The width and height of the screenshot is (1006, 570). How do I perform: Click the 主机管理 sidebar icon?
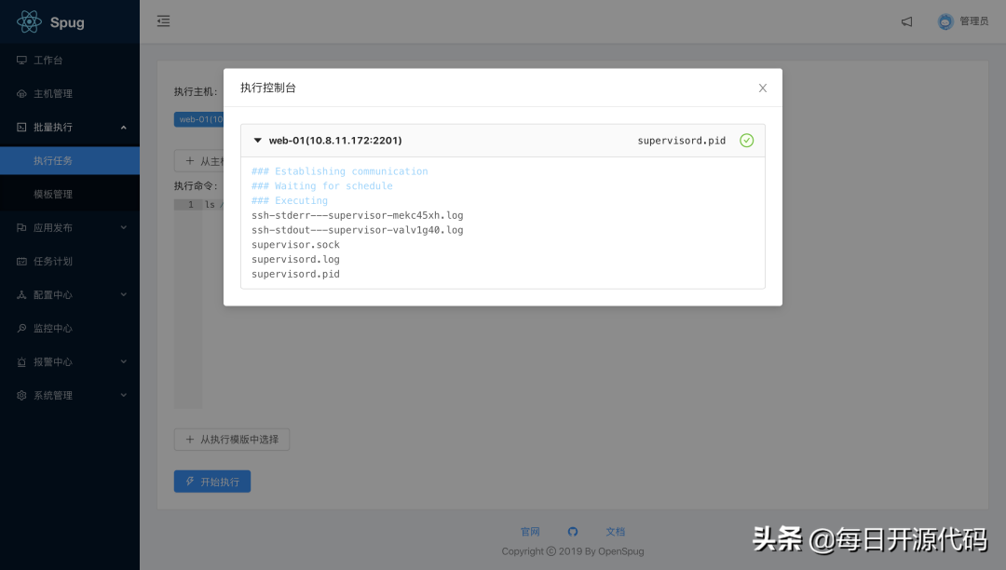click(x=21, y=93)
